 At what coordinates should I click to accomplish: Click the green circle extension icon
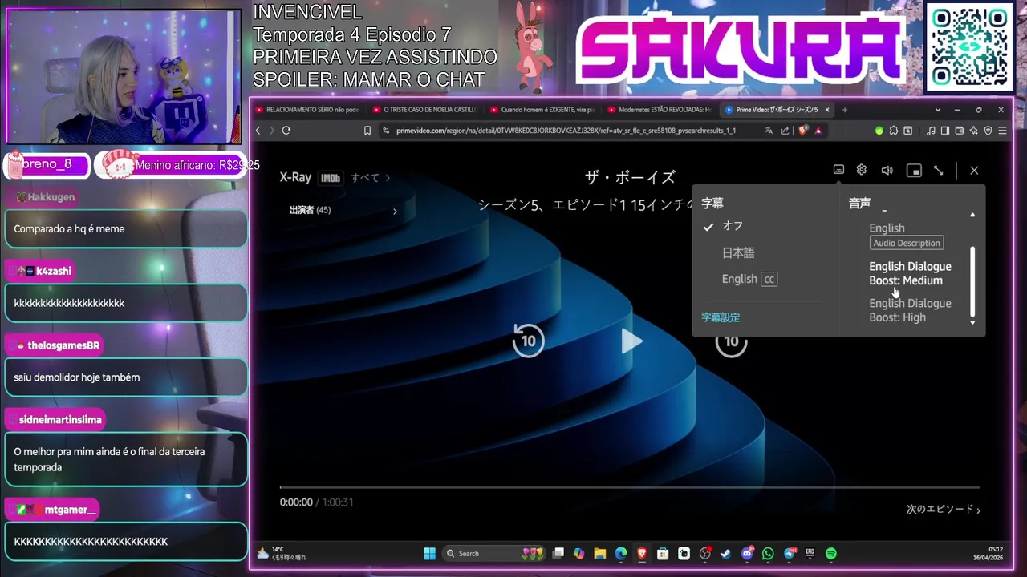(879, 131)
